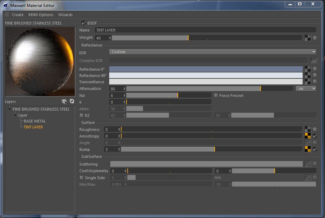325x218 pixels.
Task: Click the Weight texture map icon
Action: (307, 38)
